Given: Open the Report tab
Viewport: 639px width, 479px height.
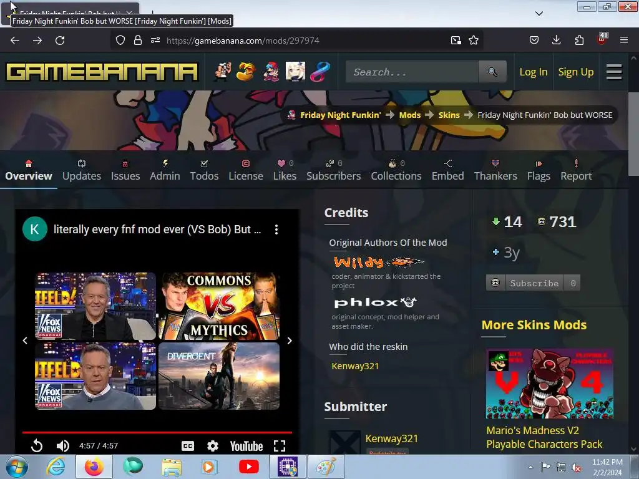Looking at the screenshot, I should [576, 170].
